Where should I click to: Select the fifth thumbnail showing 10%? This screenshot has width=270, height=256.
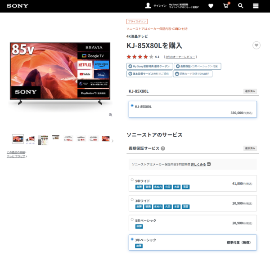pos(68,139)
